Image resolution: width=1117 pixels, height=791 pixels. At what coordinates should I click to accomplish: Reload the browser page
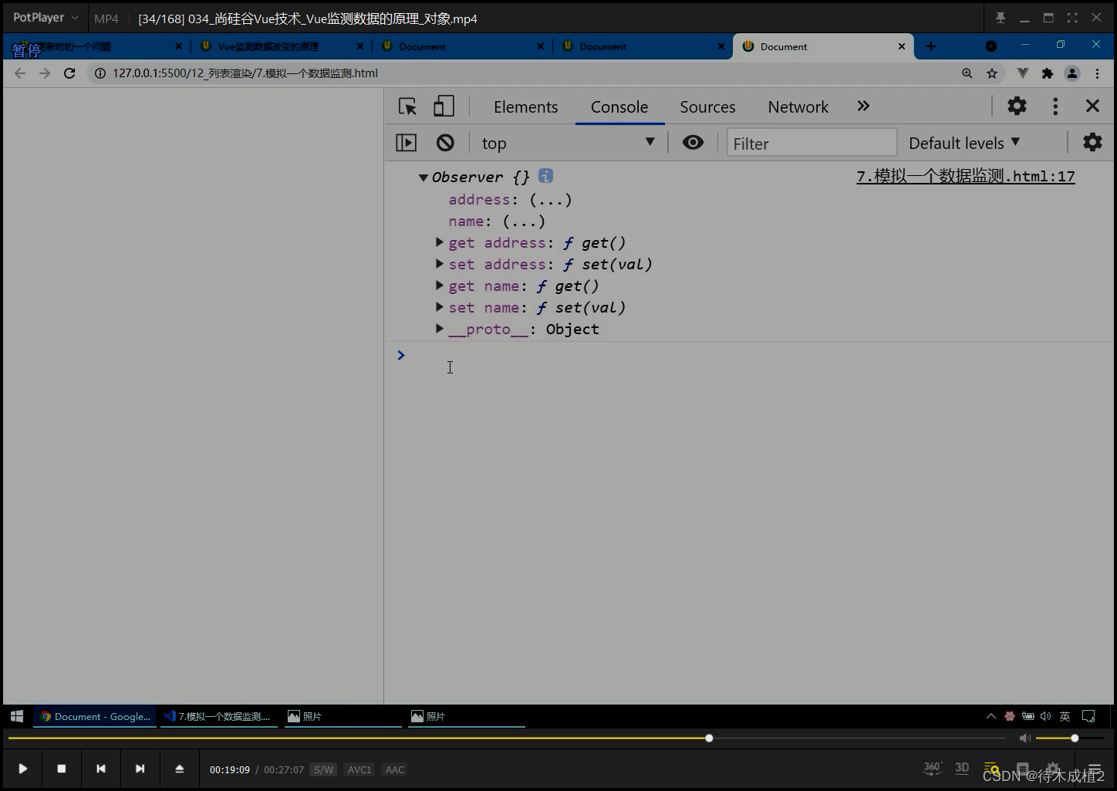(x=69, y=73)
